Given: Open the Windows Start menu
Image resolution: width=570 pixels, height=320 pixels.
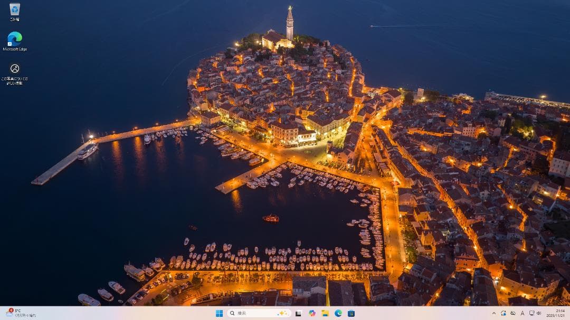Looking at the screenshot, I should pos(219,313).
